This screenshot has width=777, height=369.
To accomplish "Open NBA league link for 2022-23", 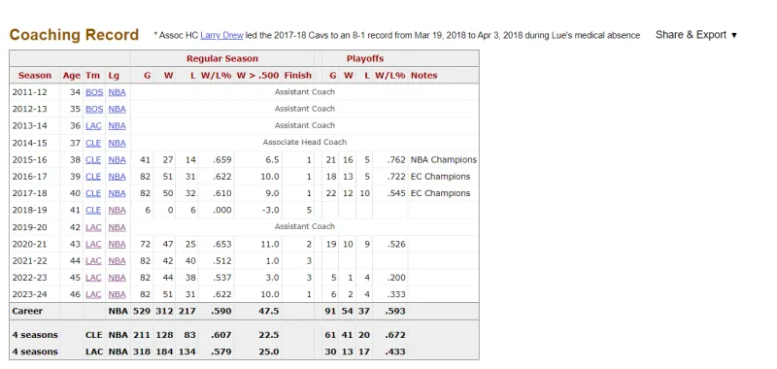I will coord(117,278).
